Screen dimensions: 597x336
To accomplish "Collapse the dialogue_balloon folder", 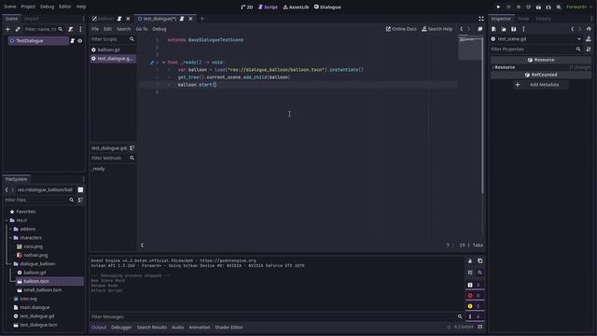I will pos(10,263).
